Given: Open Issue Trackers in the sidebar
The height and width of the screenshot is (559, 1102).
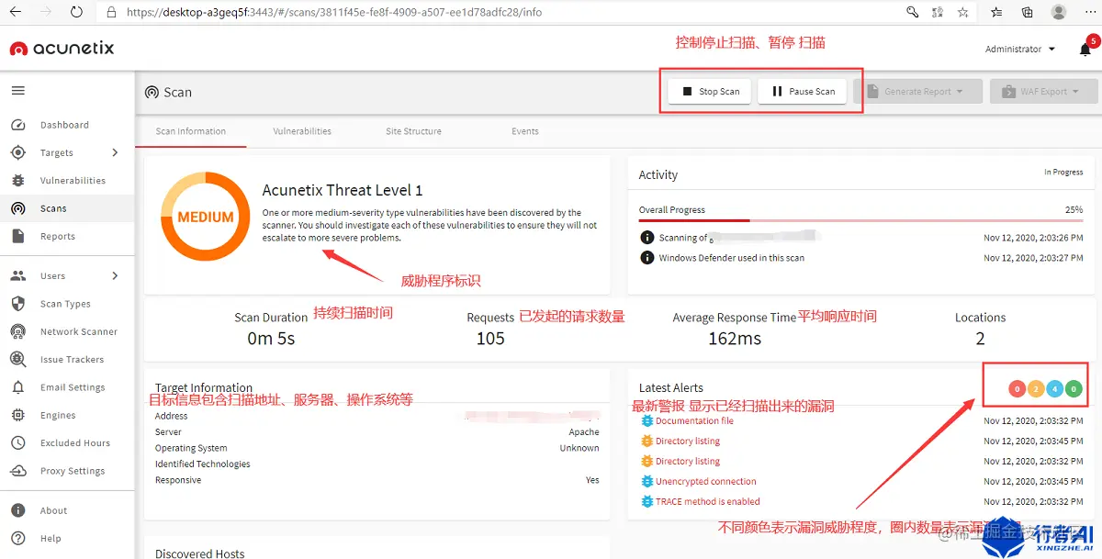Looking at the screenshot, I should (72, 360).
